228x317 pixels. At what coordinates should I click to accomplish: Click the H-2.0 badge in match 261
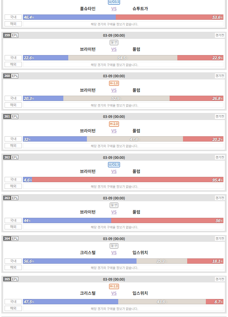pyautogui.click(x=114, y=124)
